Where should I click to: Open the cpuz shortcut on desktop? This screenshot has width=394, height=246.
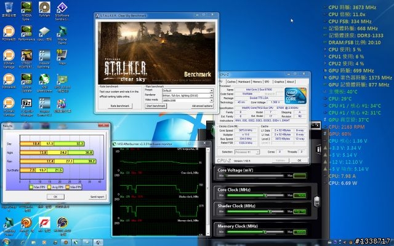[x=44, y=33]
